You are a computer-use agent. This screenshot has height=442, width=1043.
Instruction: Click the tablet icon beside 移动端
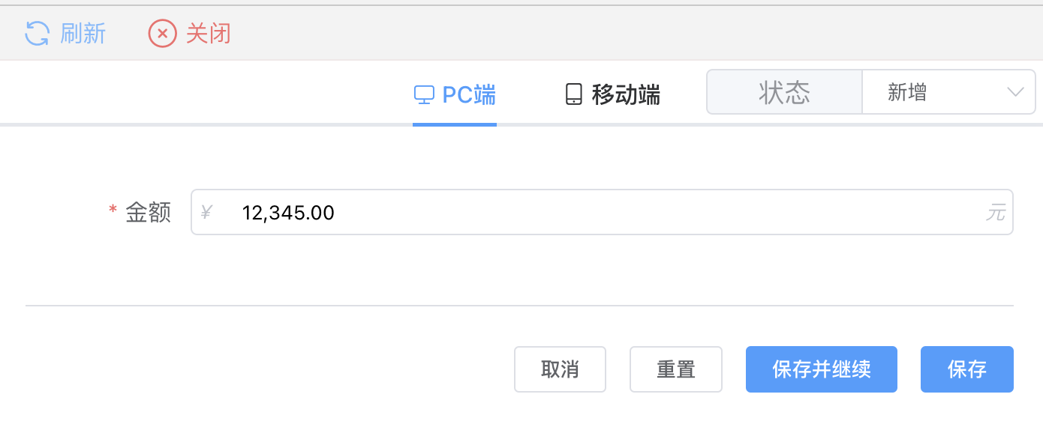pyautogui.click(x=574, y=95)
